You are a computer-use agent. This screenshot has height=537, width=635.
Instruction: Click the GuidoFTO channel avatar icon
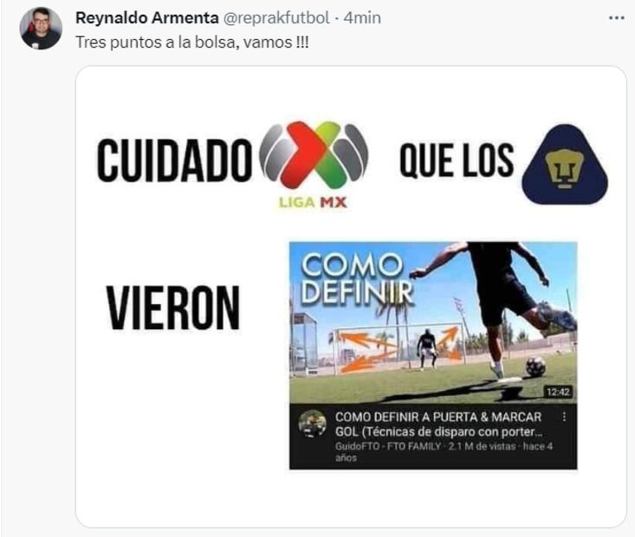pyautogui.click(x=312, y=424)
